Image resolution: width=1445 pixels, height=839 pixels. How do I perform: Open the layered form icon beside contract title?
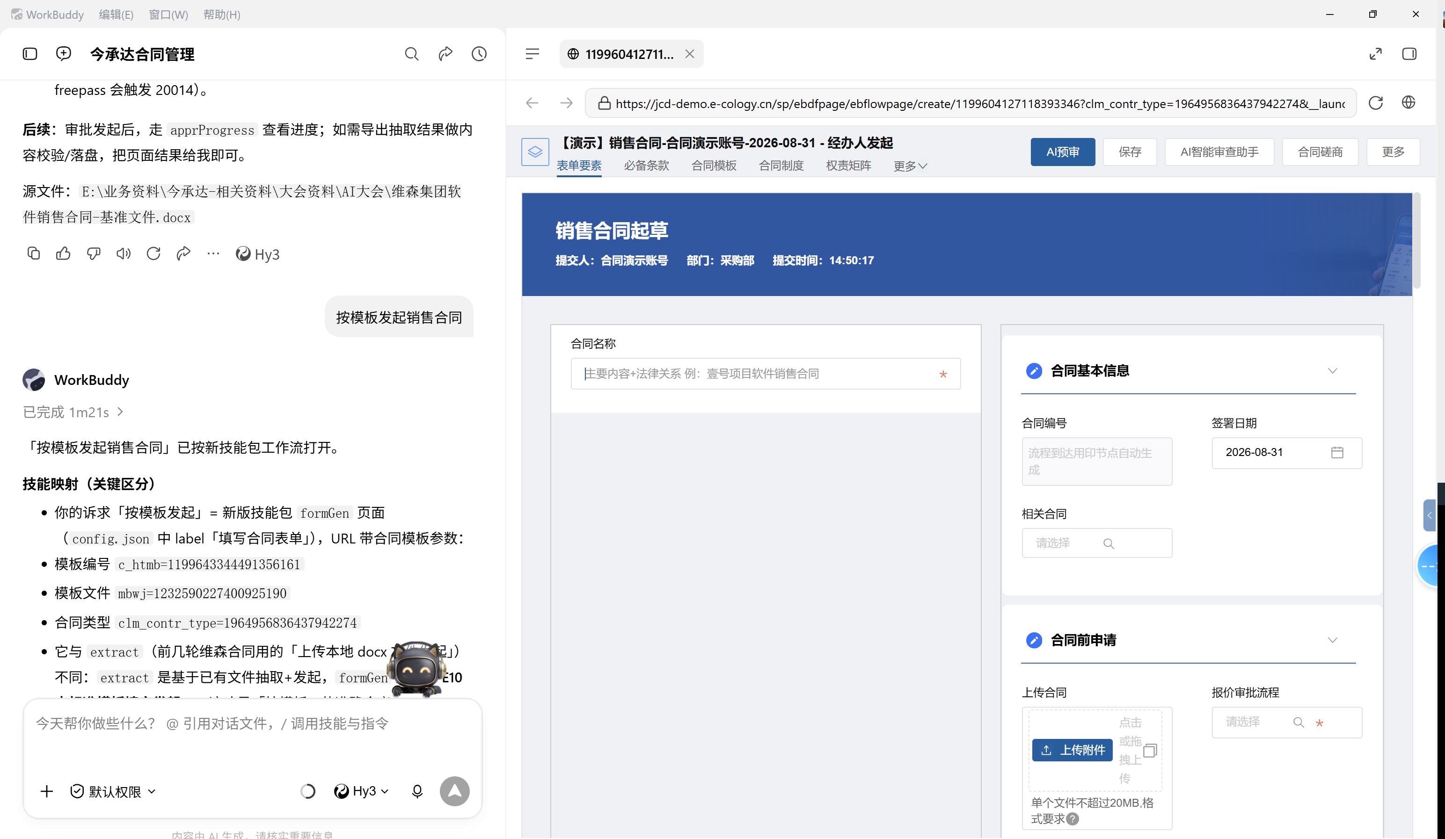pyautogui.click(x=535, y=152)
